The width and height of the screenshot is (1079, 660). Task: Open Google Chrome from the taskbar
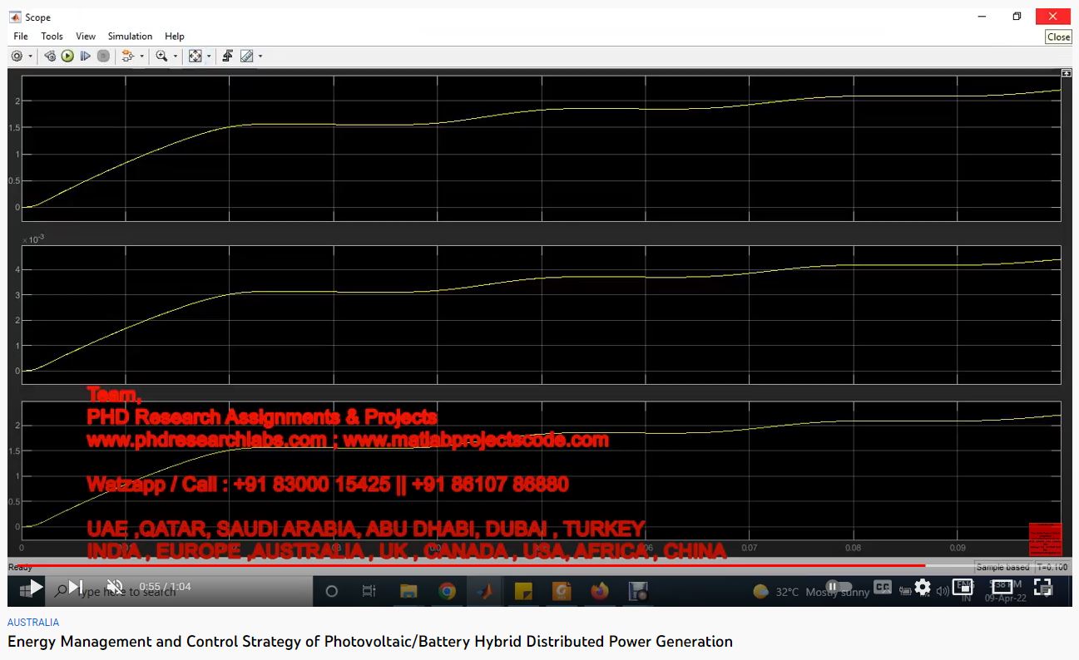pyautogui.click(x=447, y=592)
